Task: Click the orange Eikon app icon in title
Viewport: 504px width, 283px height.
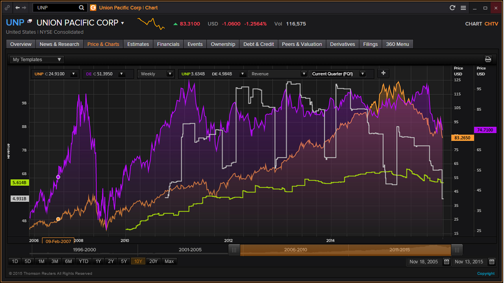Action: (93, 7)
